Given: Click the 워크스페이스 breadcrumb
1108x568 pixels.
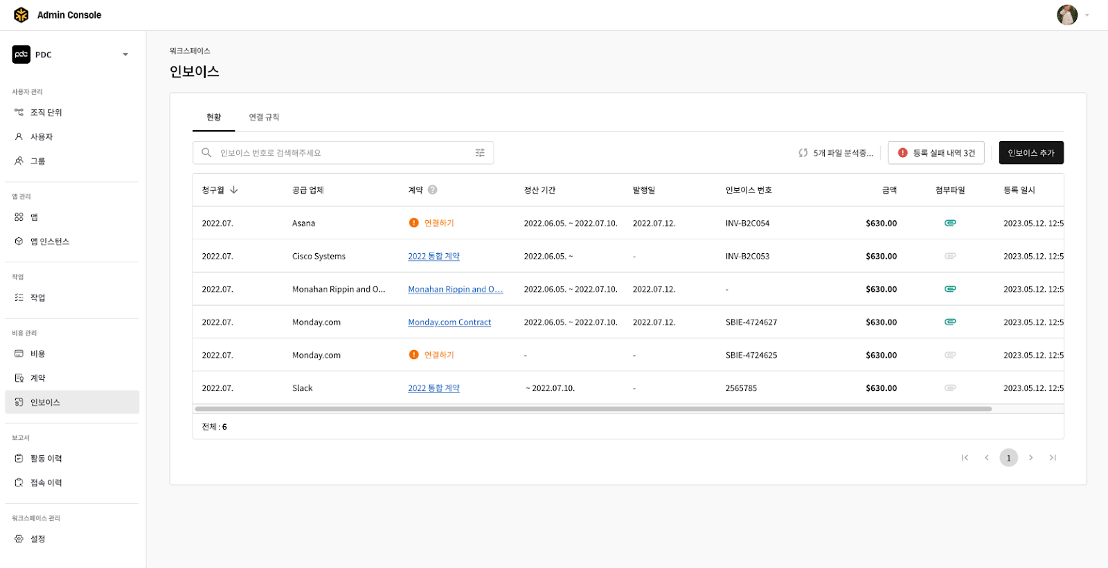Looking at the screenshot, I should [190, 51].
